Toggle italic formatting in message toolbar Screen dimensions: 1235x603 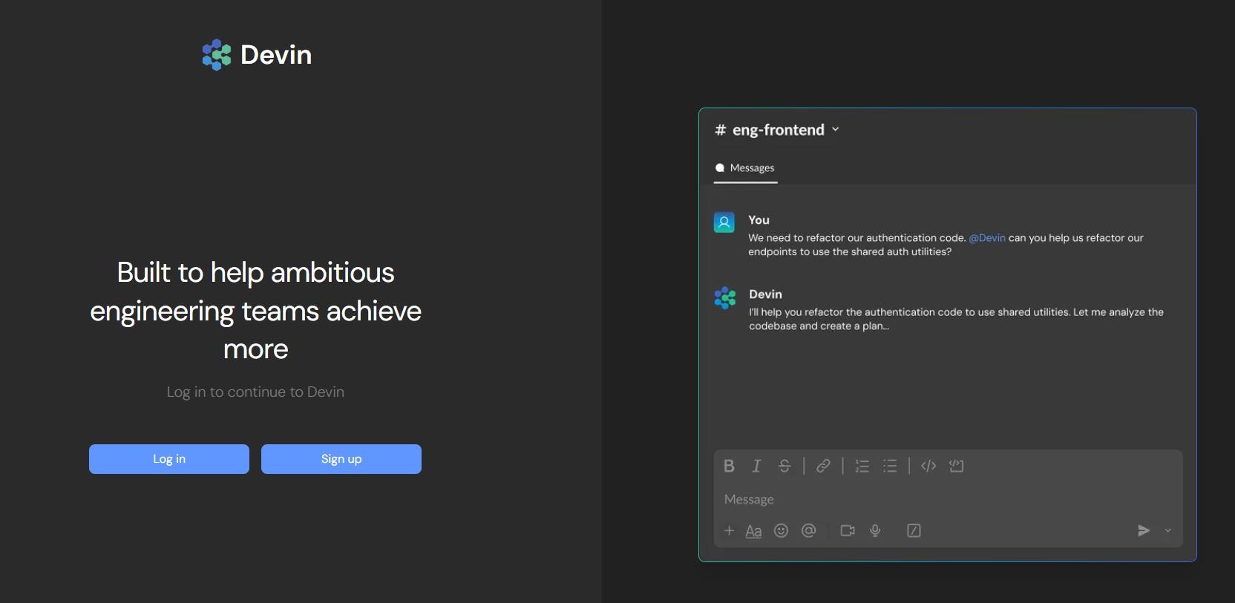click(x=756, y=466)
